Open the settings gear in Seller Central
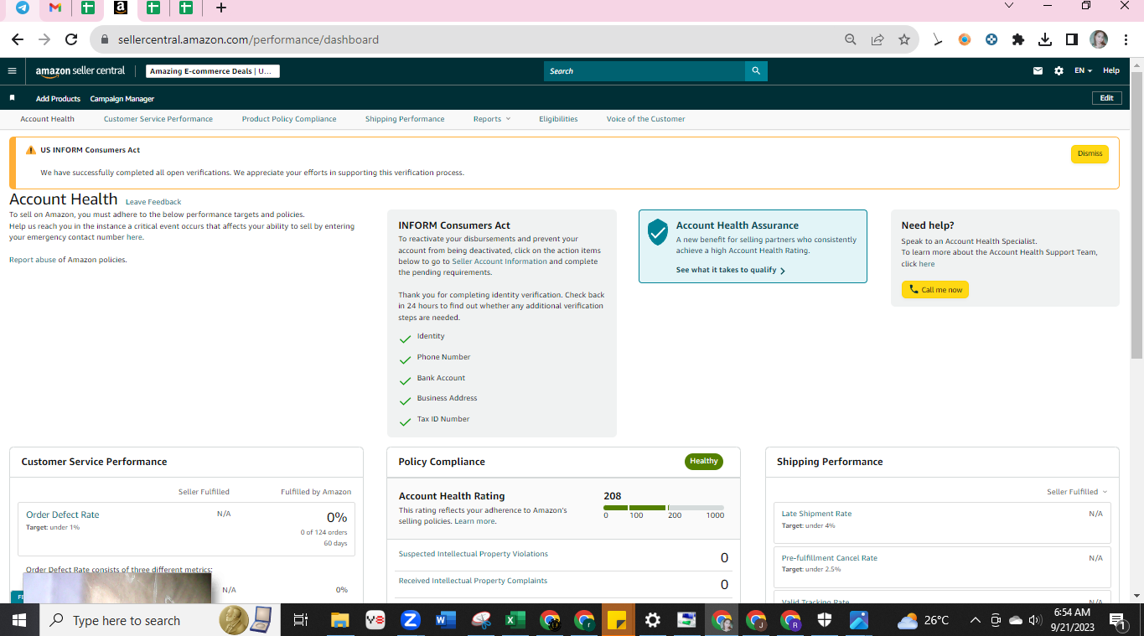The width and height of the screenshot is (1144, 636). pos(1059,71)
